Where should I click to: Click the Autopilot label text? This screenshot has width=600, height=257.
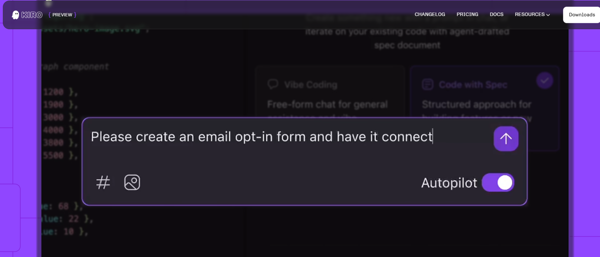point(449,183)
